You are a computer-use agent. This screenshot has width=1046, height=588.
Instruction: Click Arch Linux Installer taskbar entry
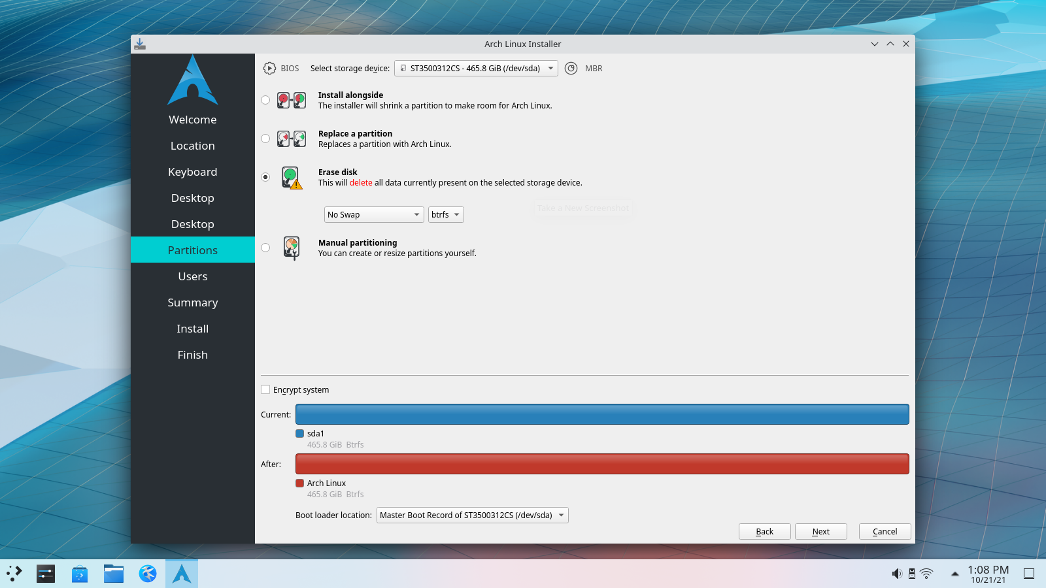pos(182,574)
